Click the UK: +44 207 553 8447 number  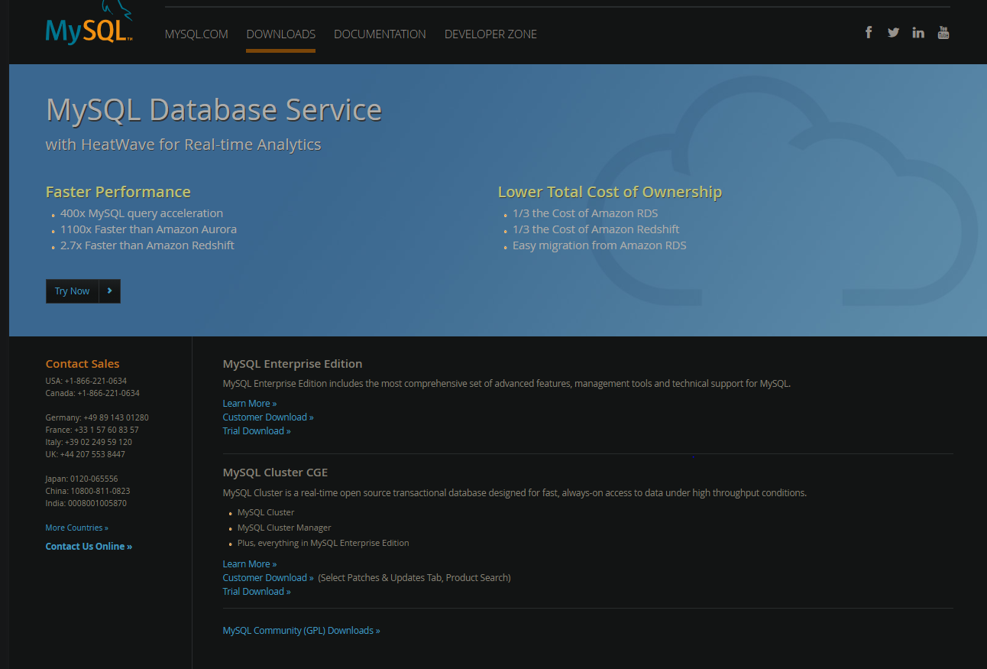[86, 454]
